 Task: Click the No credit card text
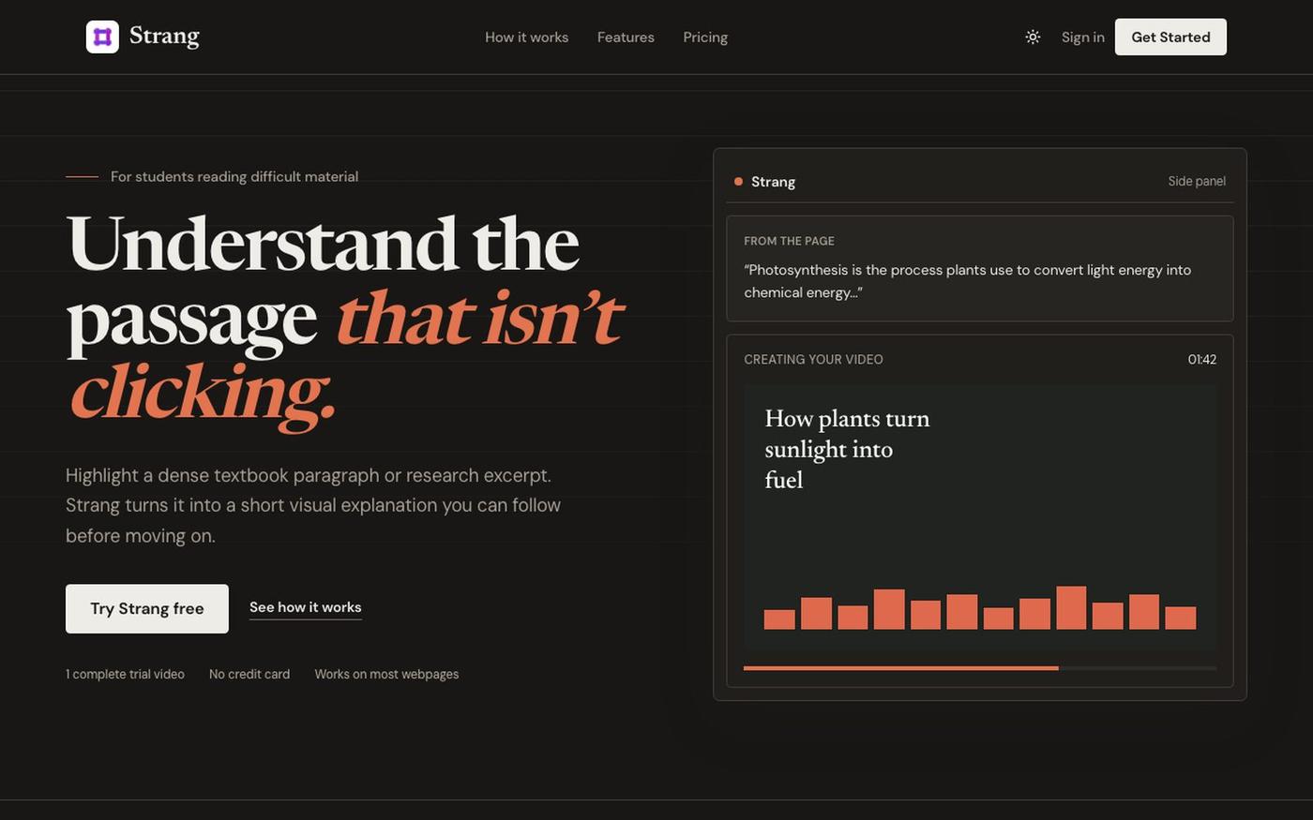(249, 674)
